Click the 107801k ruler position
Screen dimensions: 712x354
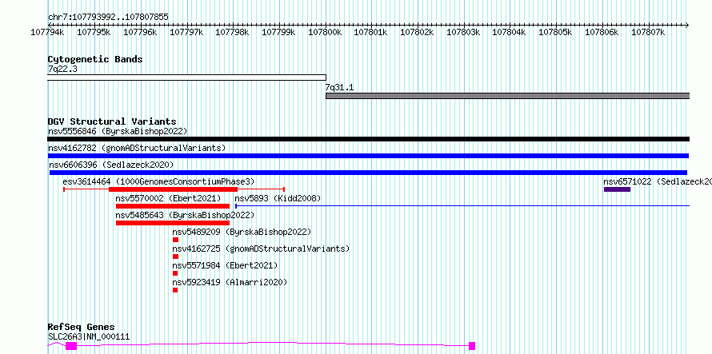[371, 32]
